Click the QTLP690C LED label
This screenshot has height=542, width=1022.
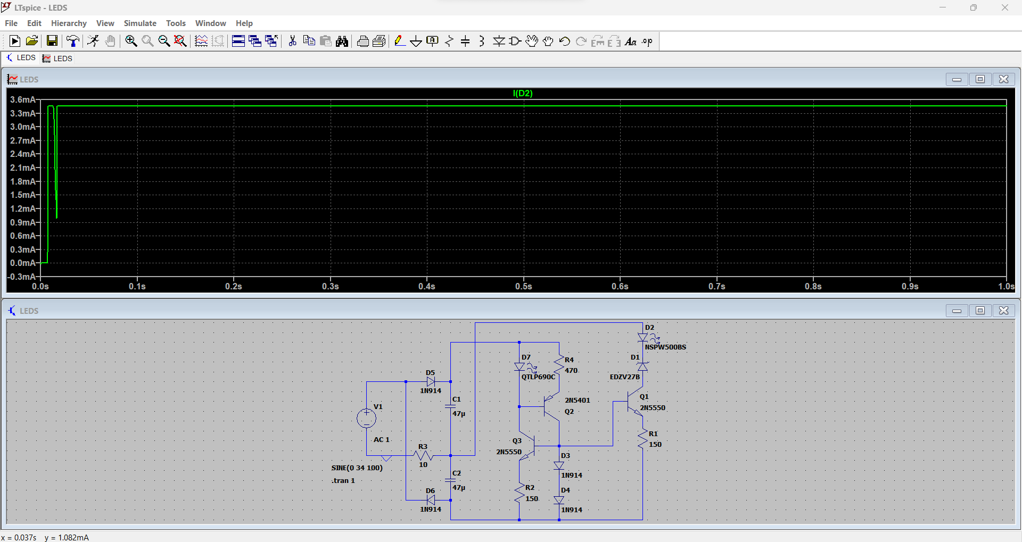coord(538,377)
